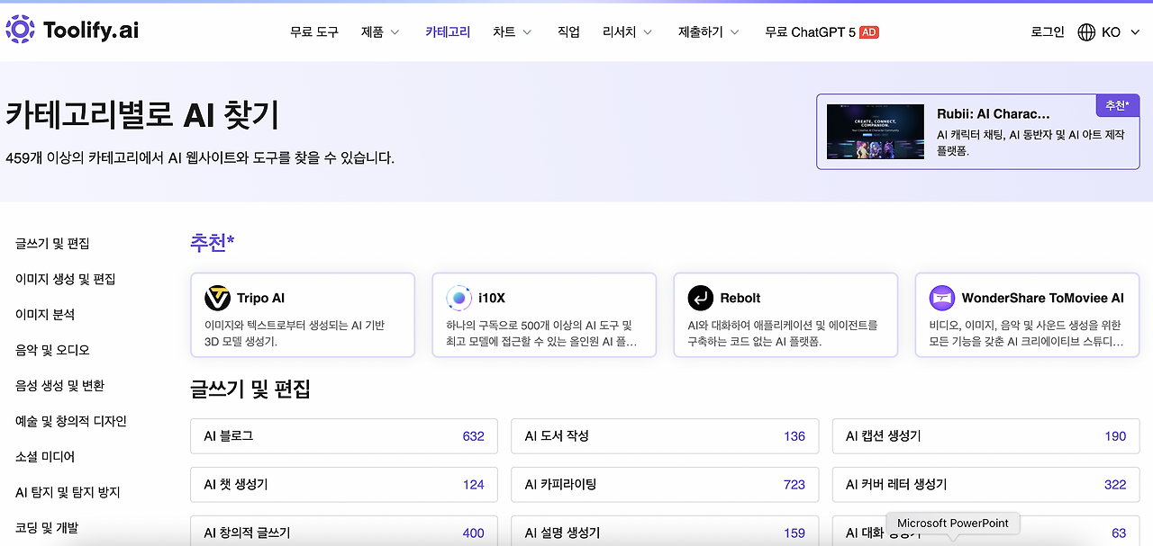Viewport: 1153px width, 546px height.
Task: Click the globe language icon
Action: 1086,31
